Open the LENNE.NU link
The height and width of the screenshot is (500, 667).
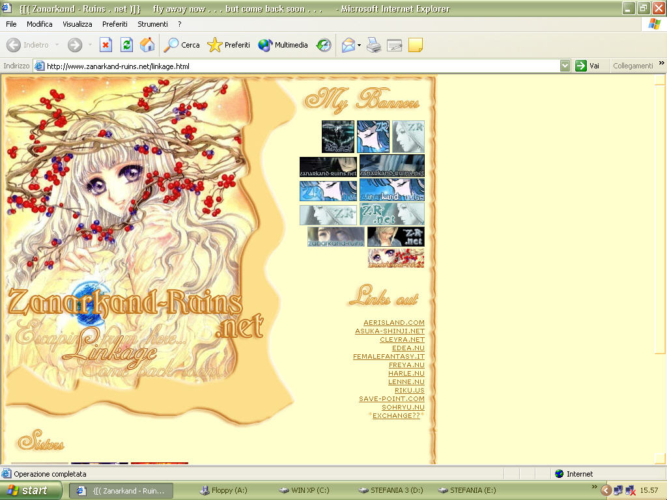pos(406,382)
